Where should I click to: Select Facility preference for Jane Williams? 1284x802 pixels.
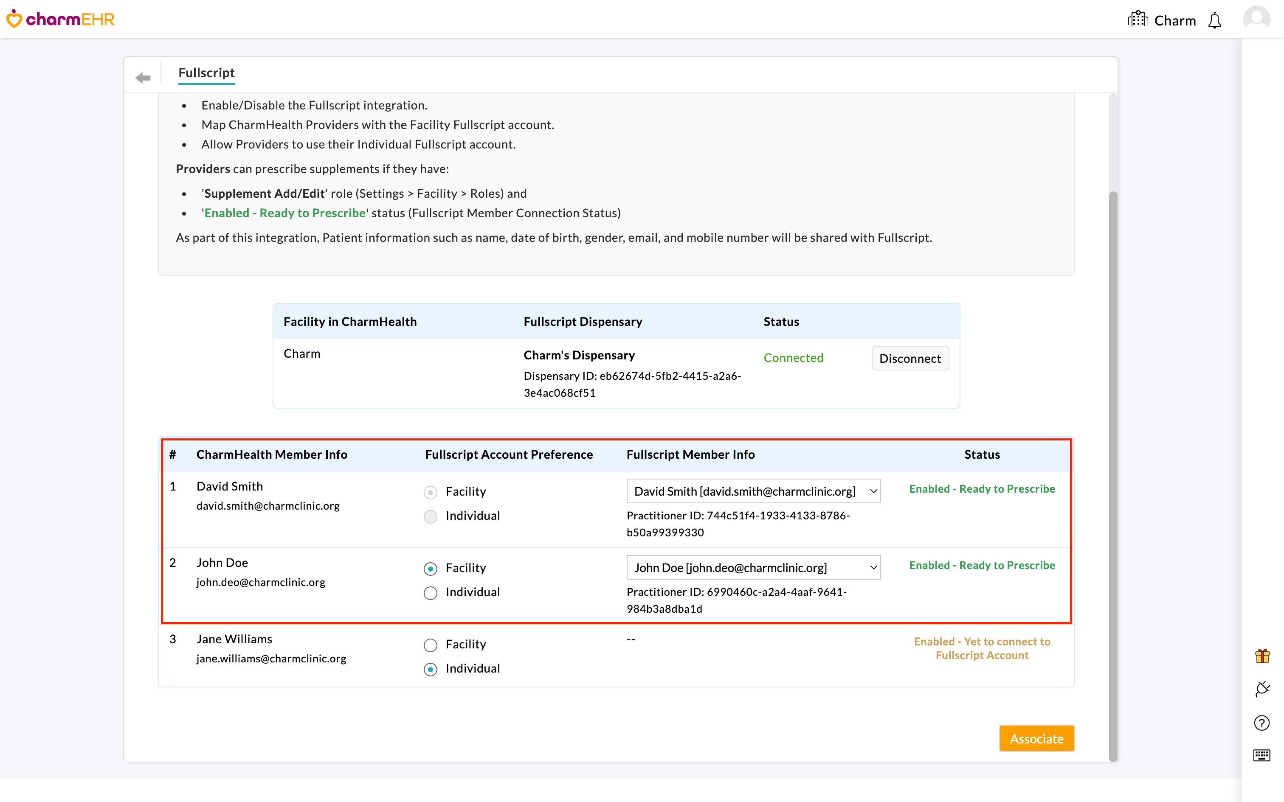point(430,645)
